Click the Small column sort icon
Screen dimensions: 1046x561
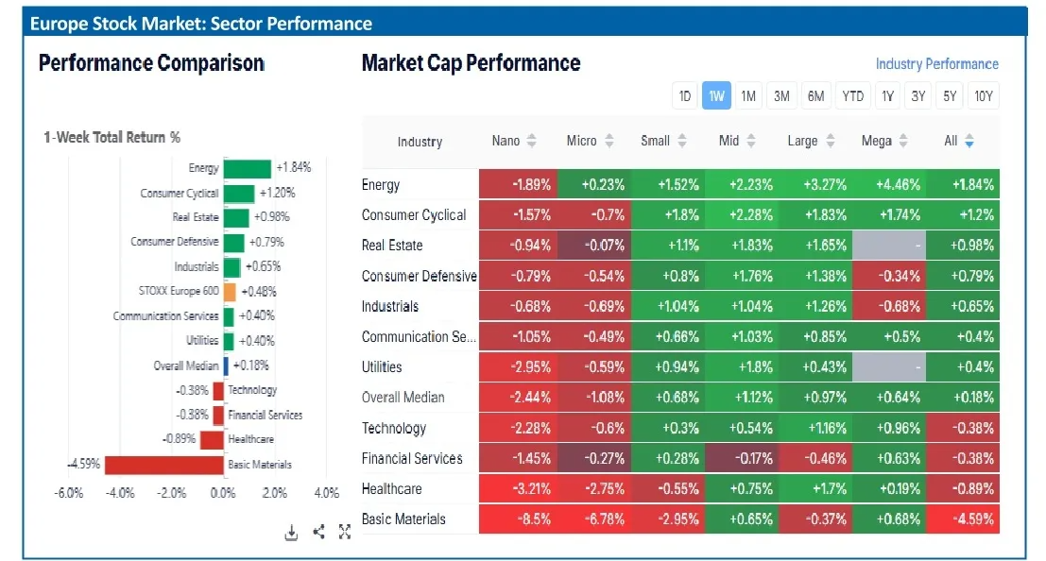pos(681,141)
